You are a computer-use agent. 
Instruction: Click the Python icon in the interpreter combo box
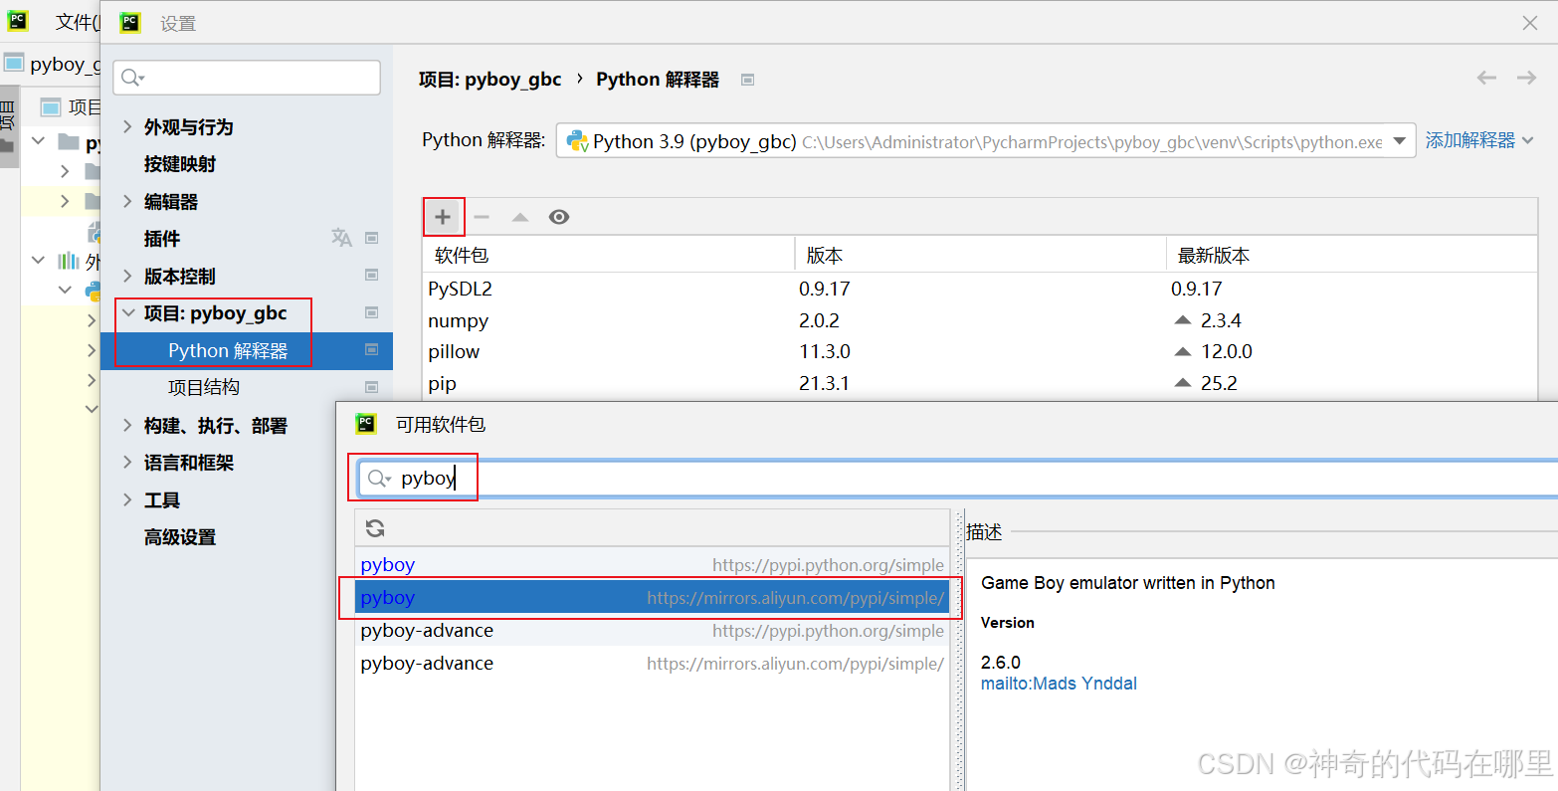click(x=577, y=141)
